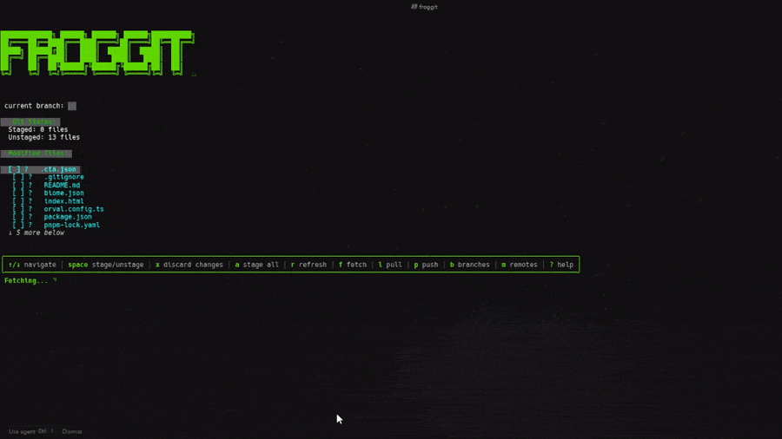Click 'Unstaged: 13 files' text
This screenshot has height=439, width=782.
(x=44, y=137)
